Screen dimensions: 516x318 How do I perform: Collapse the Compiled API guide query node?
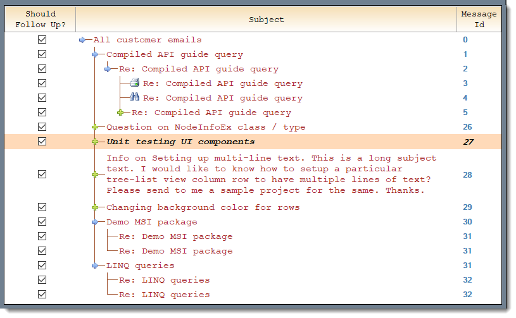click(95, 54)
